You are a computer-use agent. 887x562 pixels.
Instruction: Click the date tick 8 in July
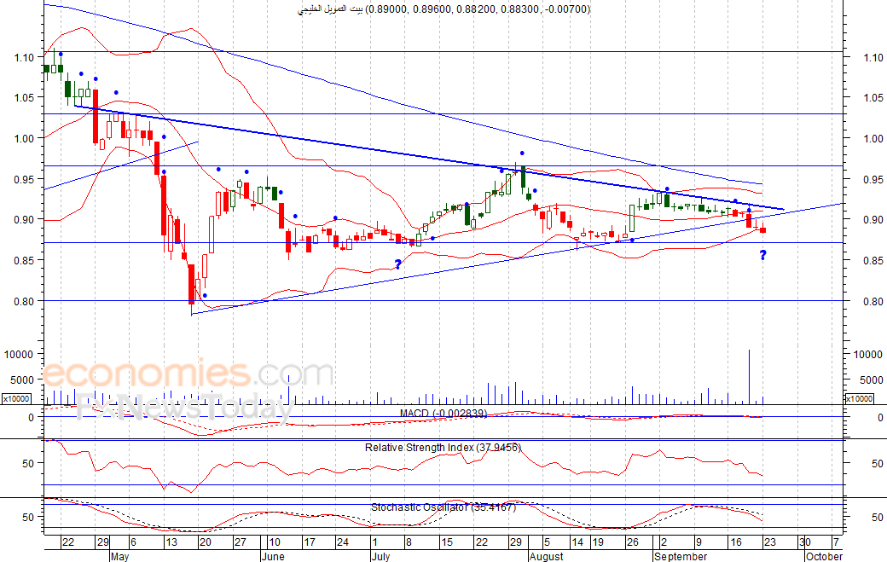point(409,542)
